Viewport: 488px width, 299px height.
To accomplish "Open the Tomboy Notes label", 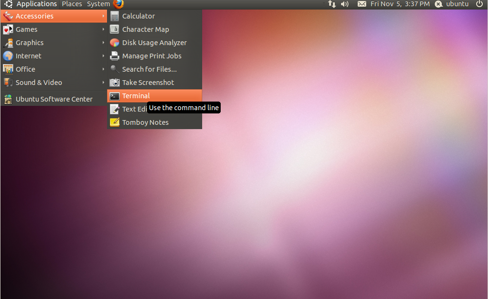I will 146,122.
